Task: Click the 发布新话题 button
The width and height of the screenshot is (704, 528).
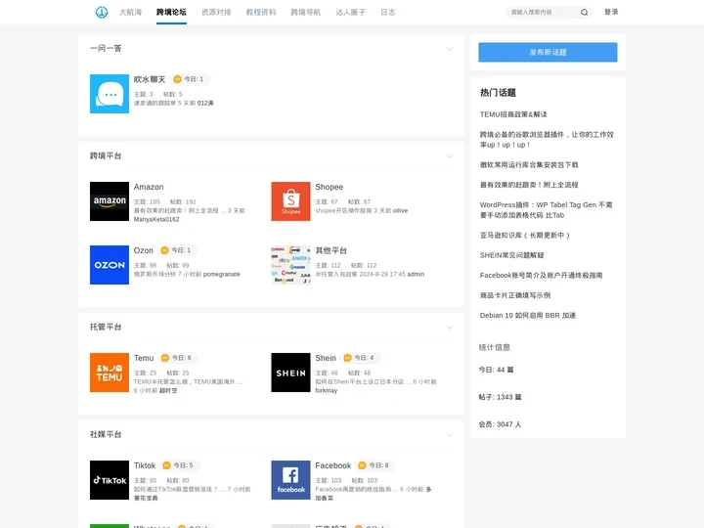Action: click(548, 52)
